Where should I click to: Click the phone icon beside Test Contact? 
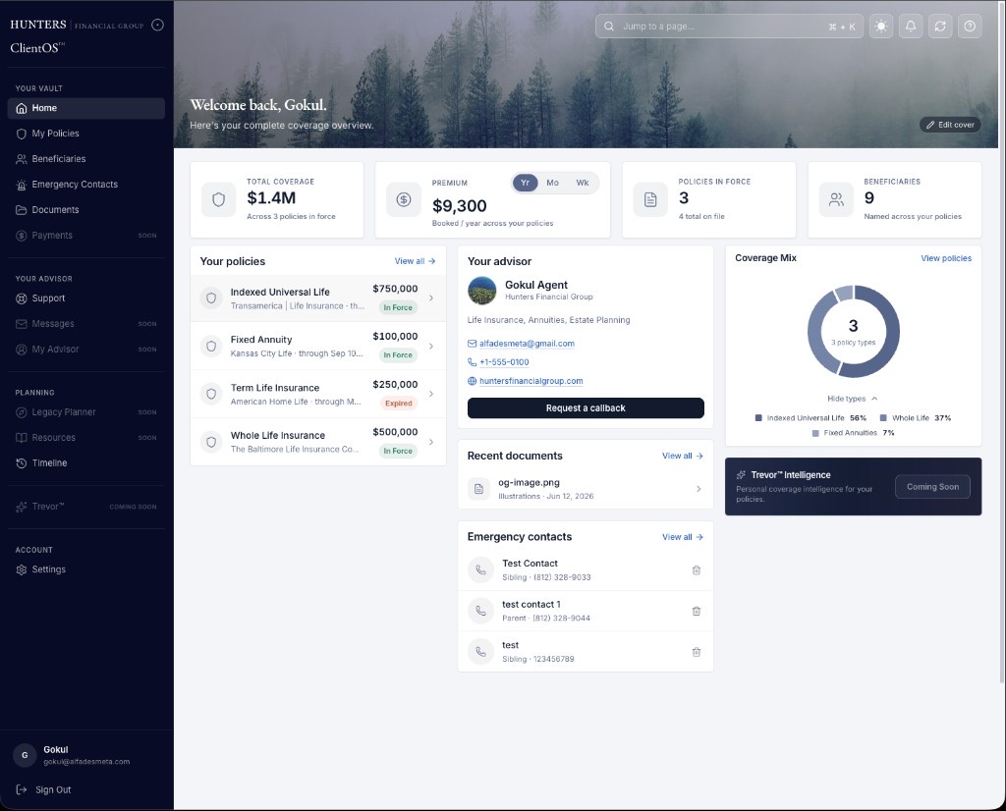pyautogui.click(x=480, y=569)
